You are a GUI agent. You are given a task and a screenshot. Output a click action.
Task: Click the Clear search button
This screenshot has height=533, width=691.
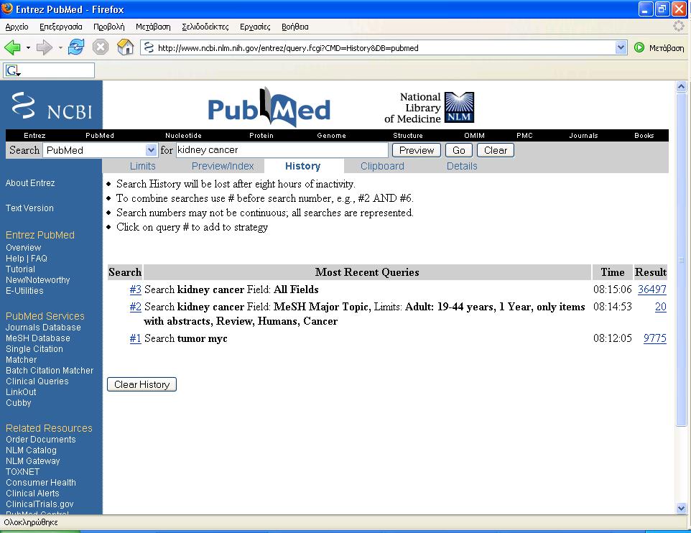coord(496,150)
